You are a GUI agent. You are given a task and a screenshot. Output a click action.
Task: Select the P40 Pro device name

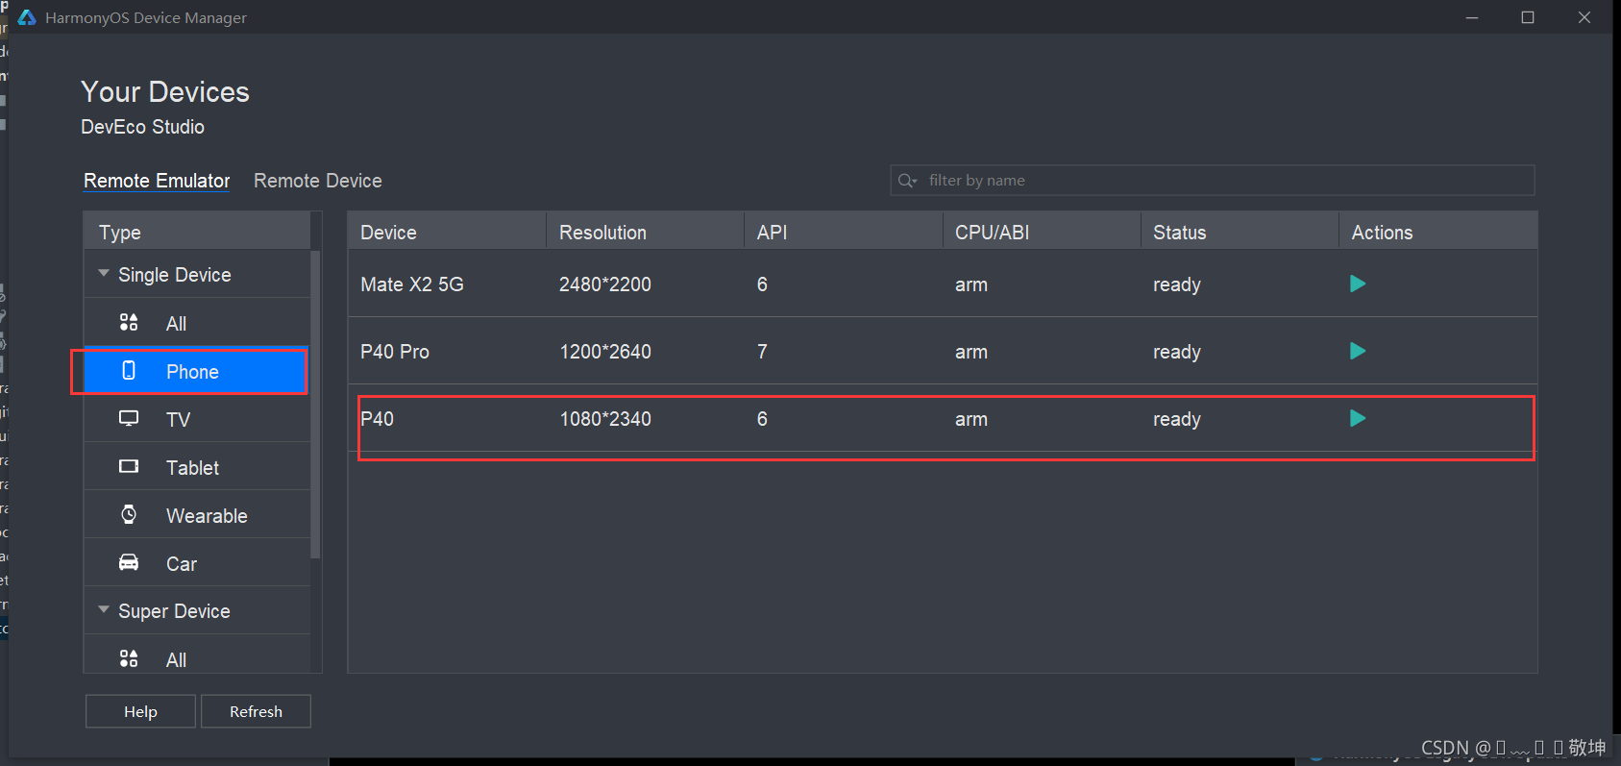point(395,352)
